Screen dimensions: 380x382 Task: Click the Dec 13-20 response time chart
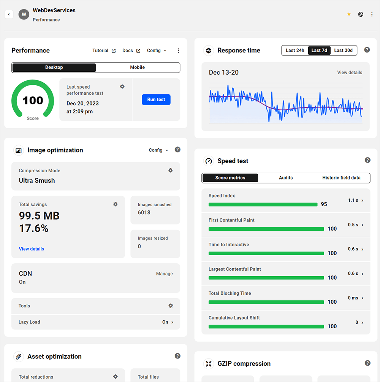pos(286,103)
